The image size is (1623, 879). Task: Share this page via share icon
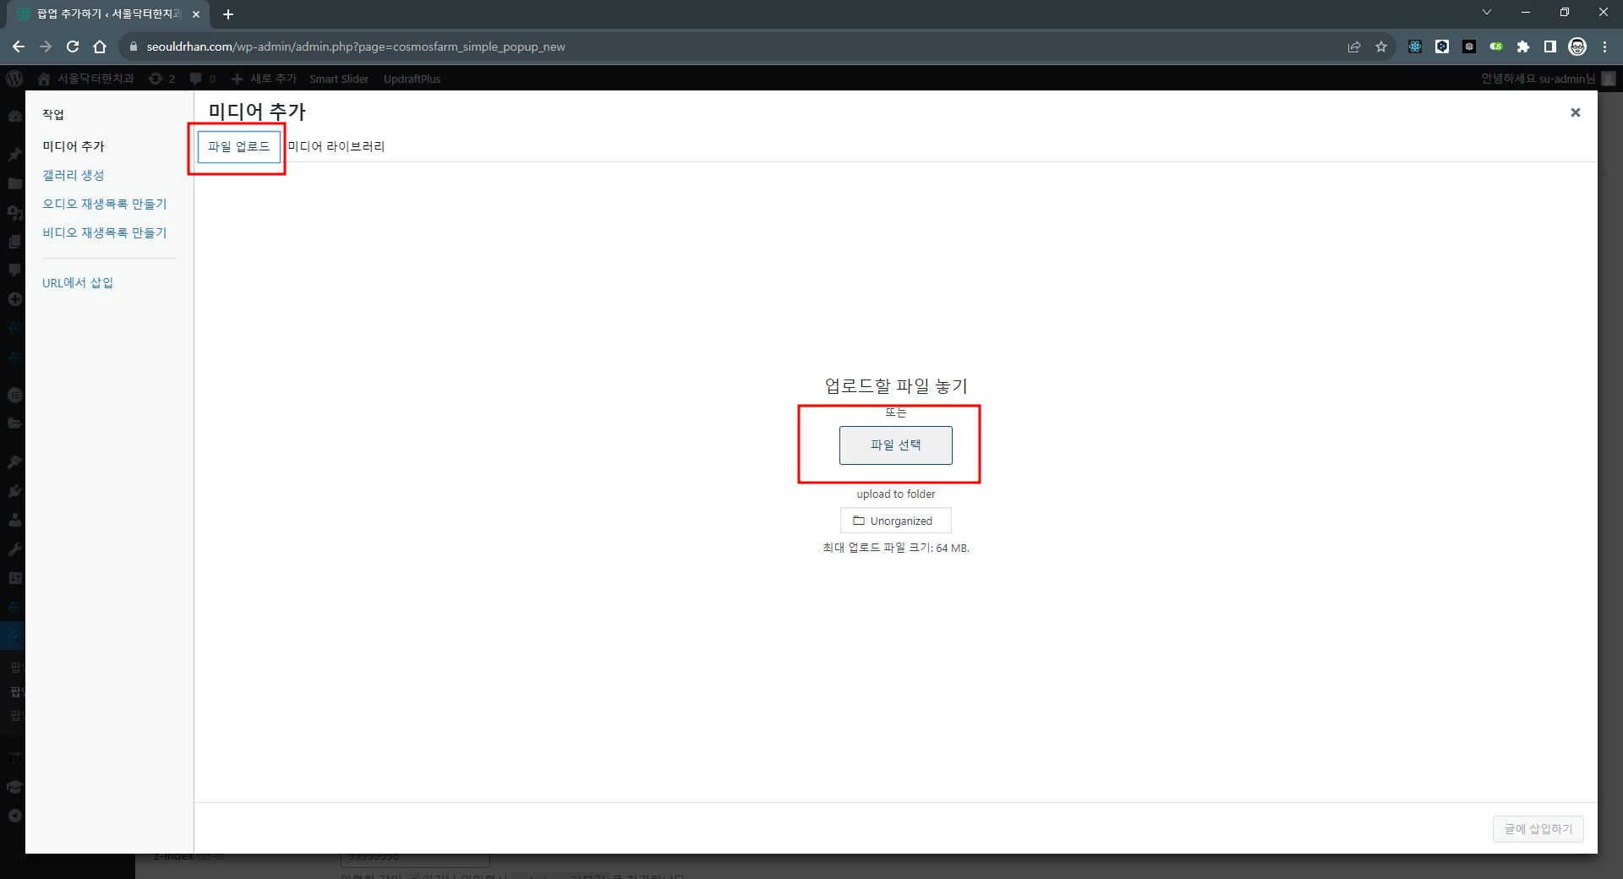(1354, 46)
